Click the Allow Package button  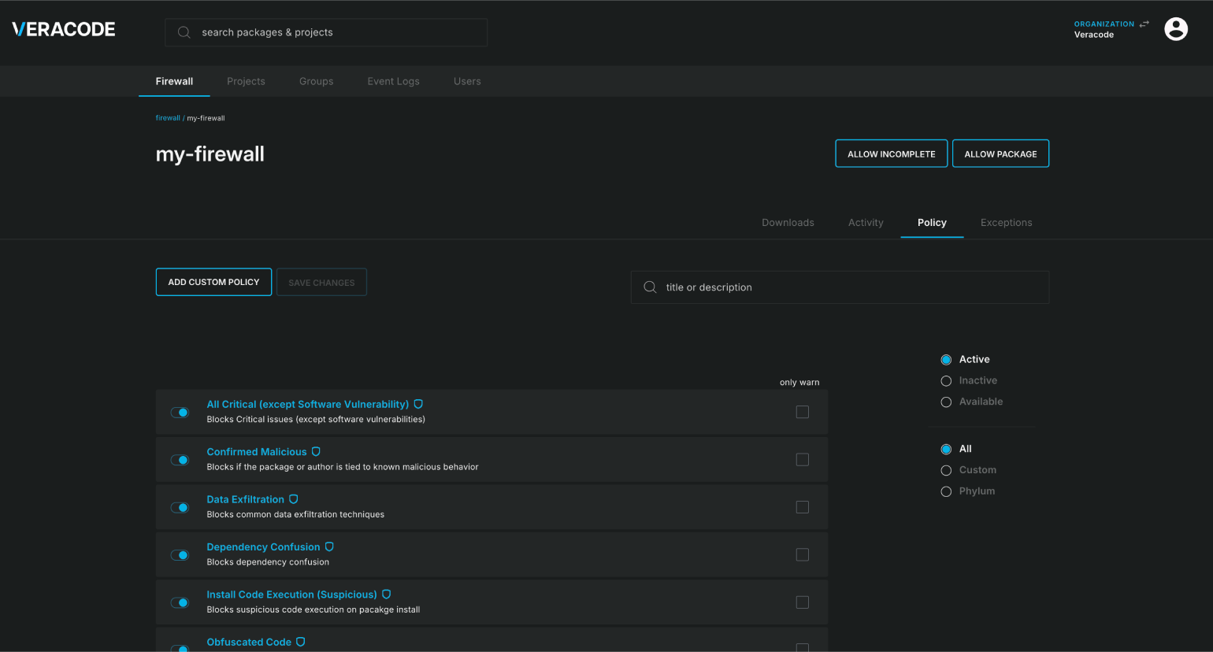pos(1000,154)
